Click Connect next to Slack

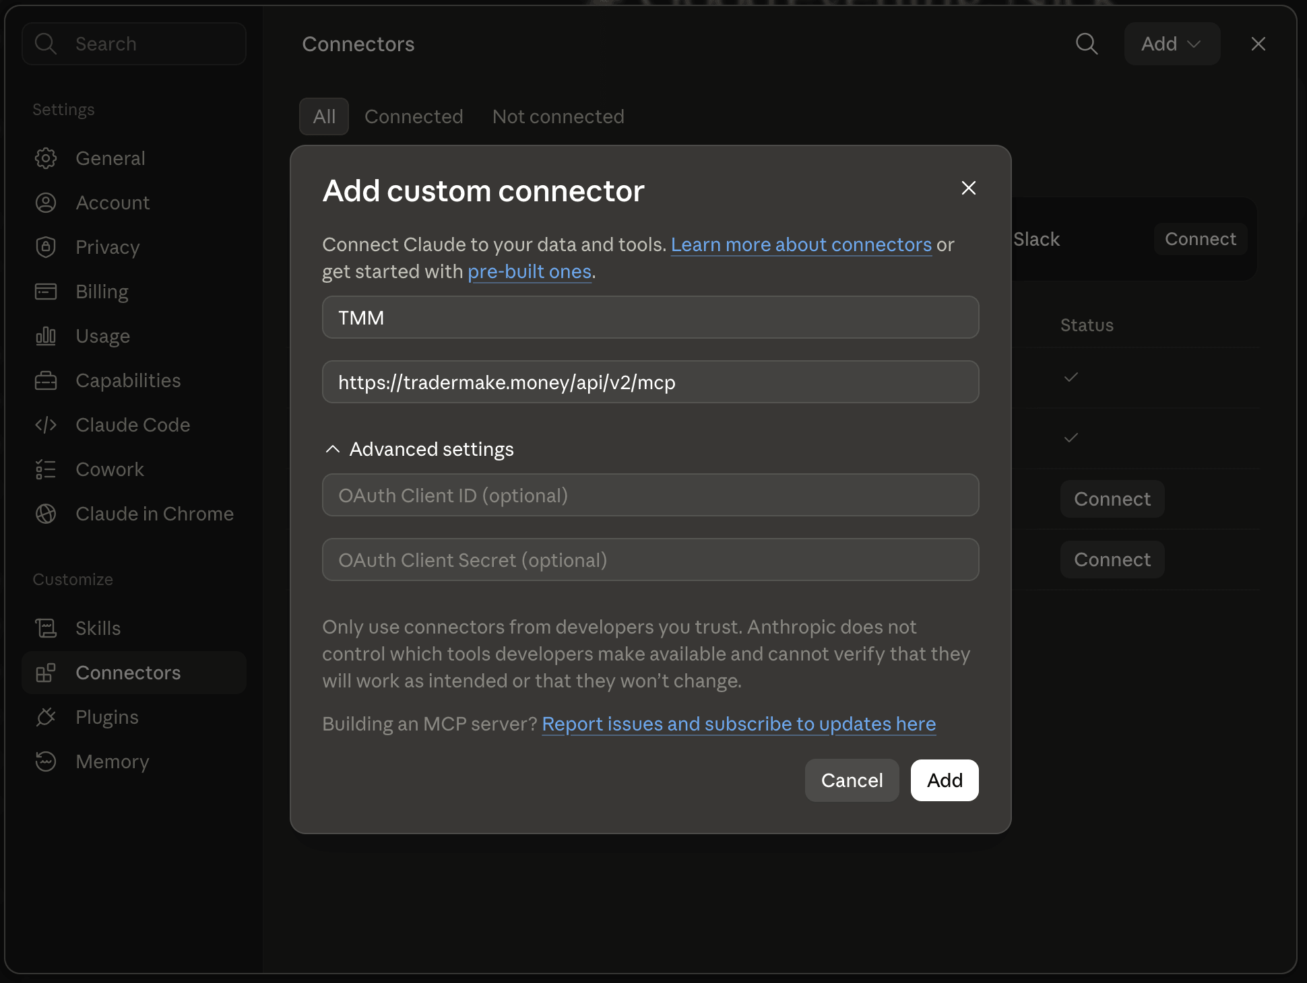point(1201,239)
